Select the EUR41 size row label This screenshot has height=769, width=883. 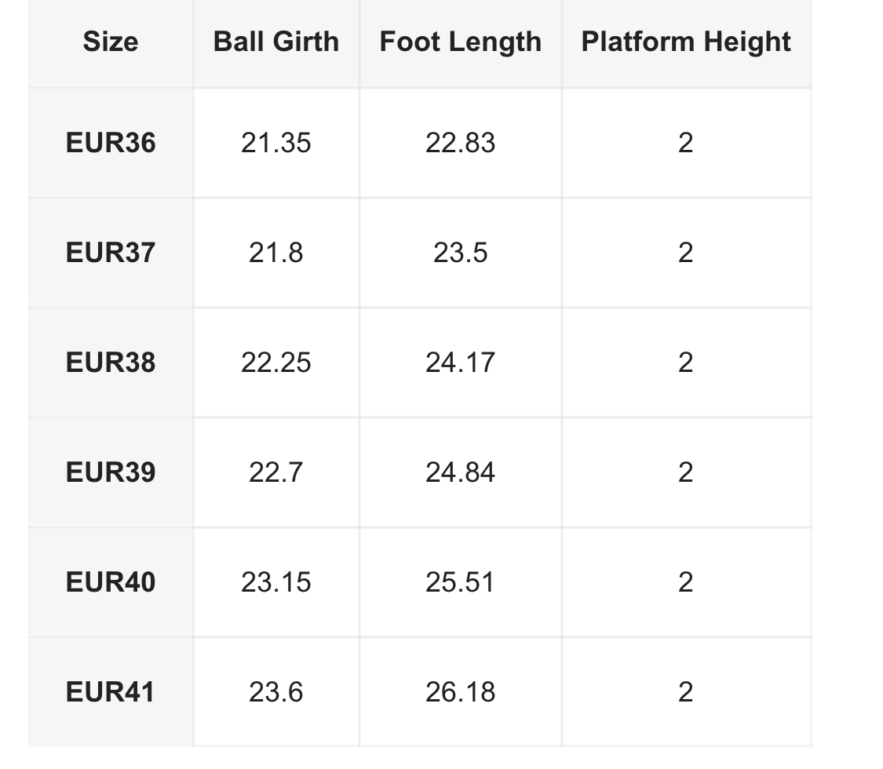[111, 692]
